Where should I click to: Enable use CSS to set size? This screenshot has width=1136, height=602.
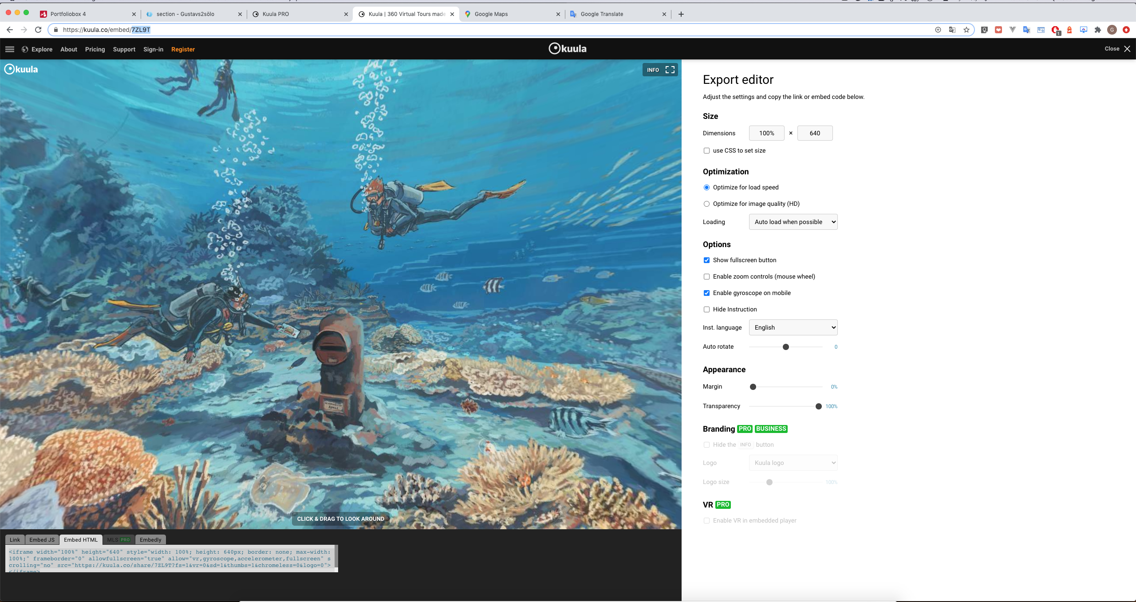point(706,151)
